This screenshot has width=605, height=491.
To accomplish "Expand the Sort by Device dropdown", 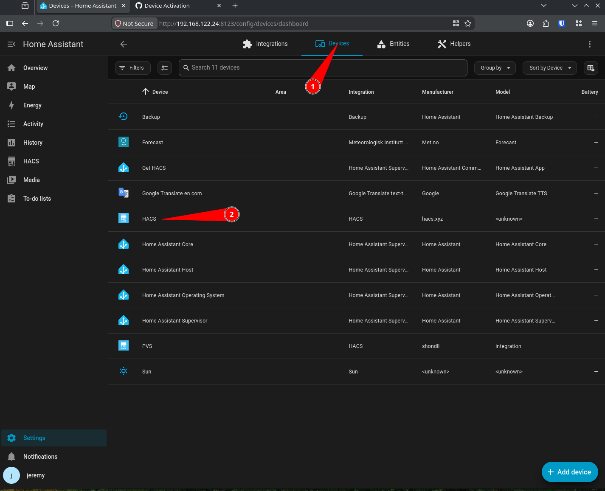I will coord(550,68).
